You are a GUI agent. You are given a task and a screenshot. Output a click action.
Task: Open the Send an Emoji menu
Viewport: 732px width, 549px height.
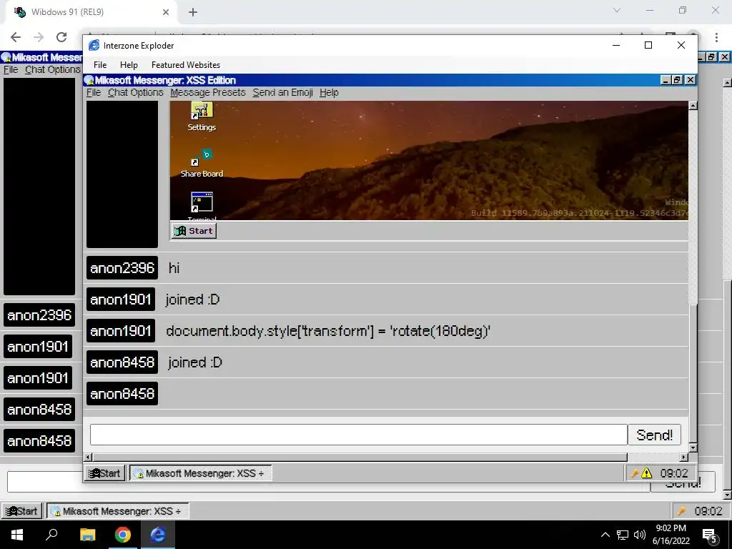[x=282, y=92]
